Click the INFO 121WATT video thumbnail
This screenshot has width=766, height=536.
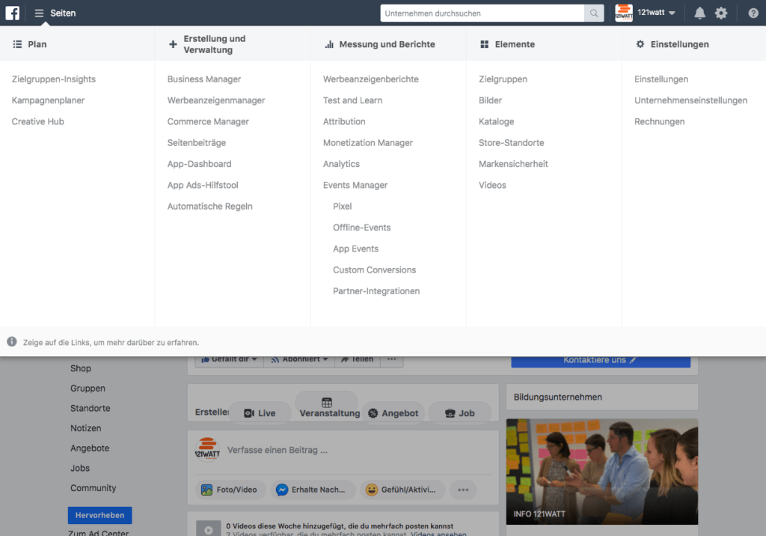[x=601, y=471]
